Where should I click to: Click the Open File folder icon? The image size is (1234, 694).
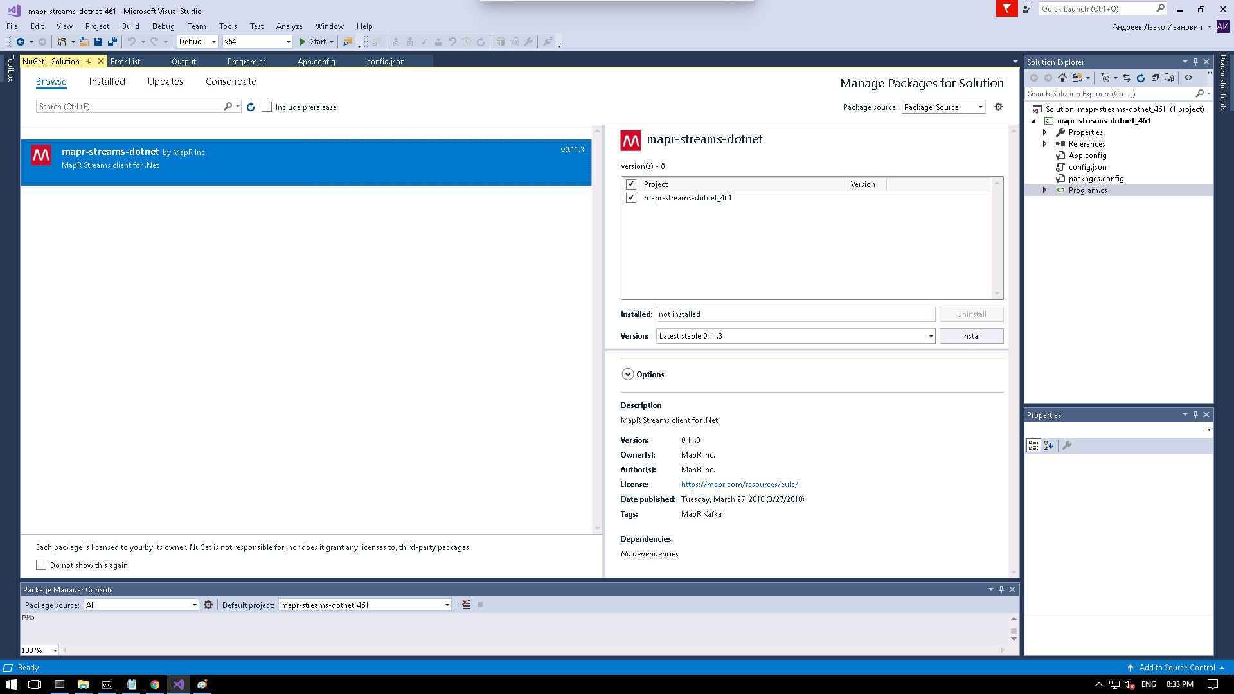[x=84, y=42]
